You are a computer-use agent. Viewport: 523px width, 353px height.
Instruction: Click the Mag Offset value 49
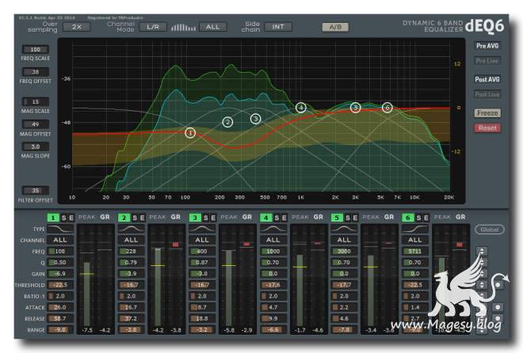click(36, 124)
